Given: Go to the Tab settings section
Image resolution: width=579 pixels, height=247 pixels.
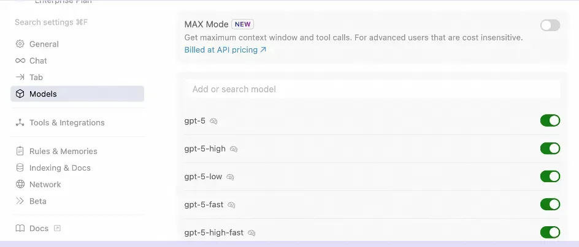Looking at the screenshot, I should pyautogui.click(x=36, y=78).
